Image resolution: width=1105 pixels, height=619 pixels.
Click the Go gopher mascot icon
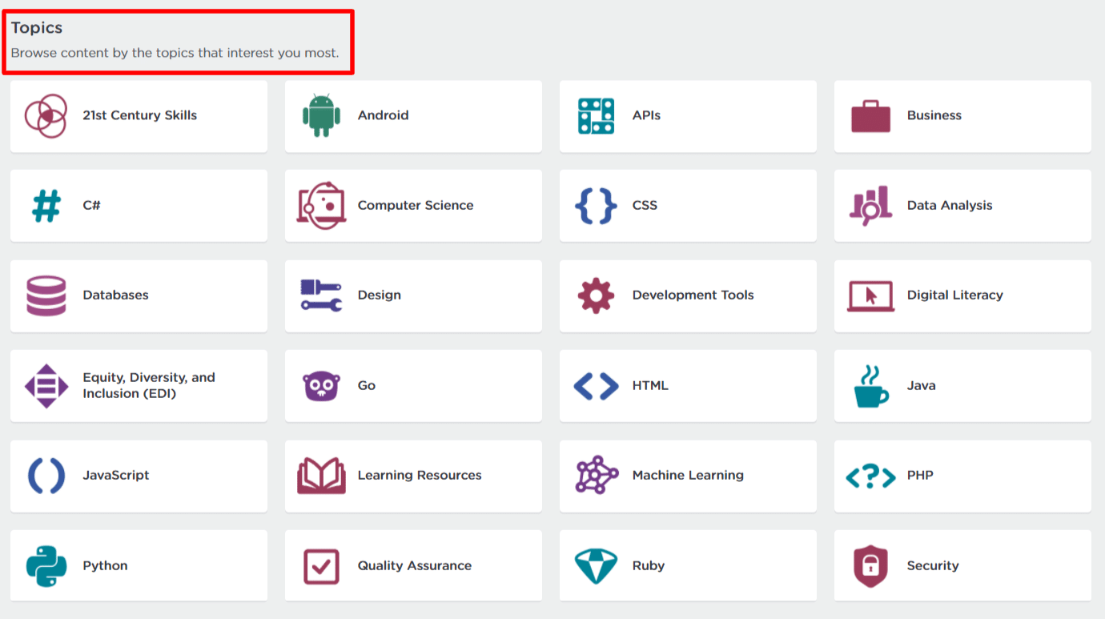pyautogui.click(x=321, y=386)
